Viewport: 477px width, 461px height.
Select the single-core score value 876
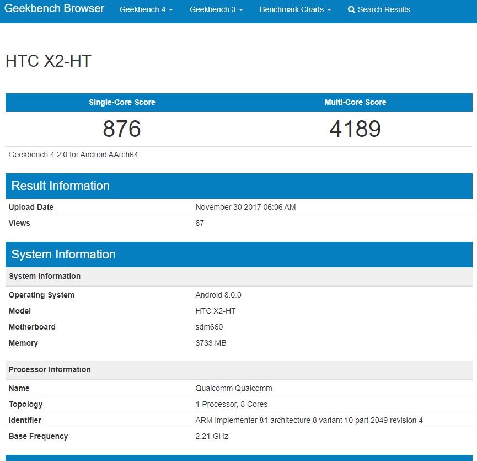click(x=122, y=129)
